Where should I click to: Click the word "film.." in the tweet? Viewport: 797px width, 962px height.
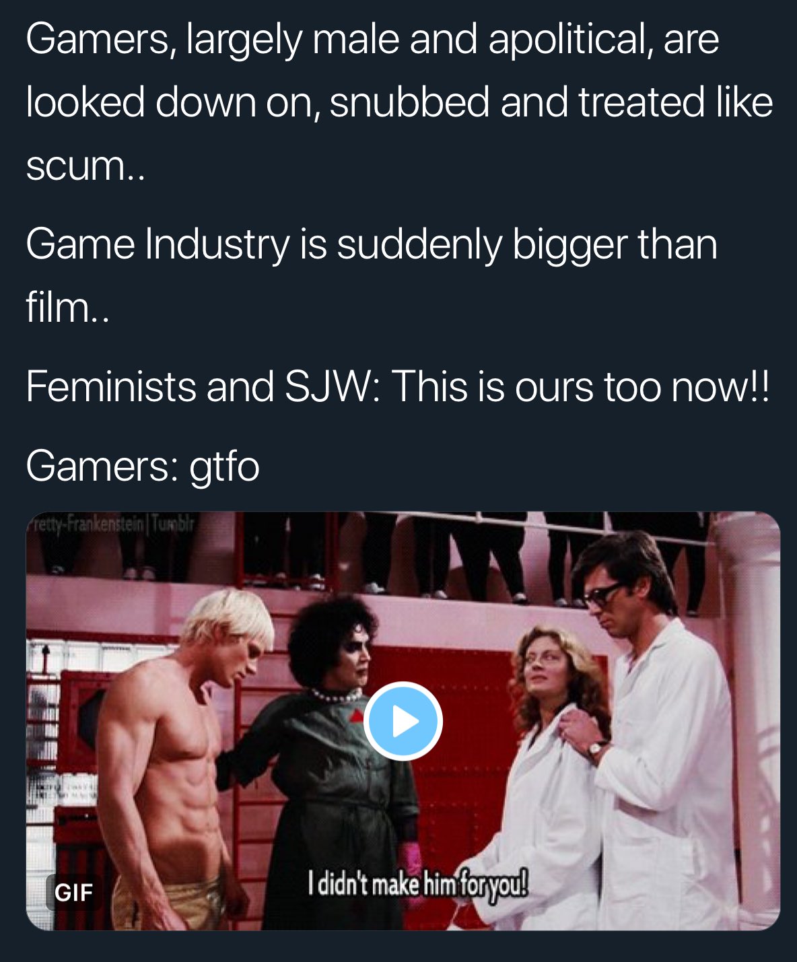(67, 306)
